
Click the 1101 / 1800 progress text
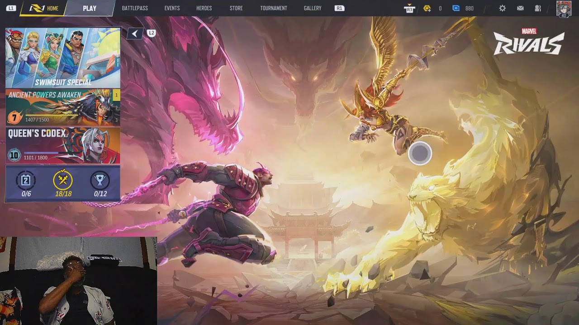tap(36, 158)
